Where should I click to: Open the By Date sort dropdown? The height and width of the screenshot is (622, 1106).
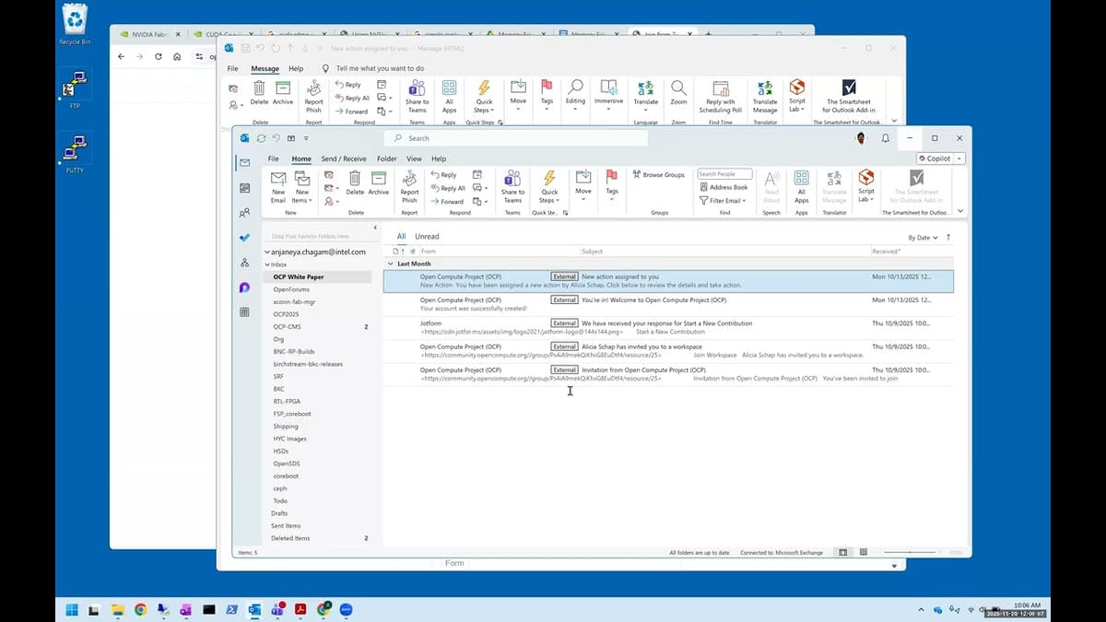pyautogui.click(x=923, y=237)
